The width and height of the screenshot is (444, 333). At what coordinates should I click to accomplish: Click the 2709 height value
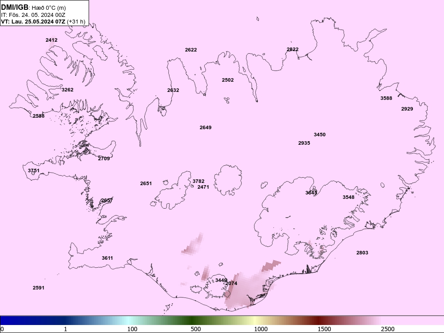(104, 159)
